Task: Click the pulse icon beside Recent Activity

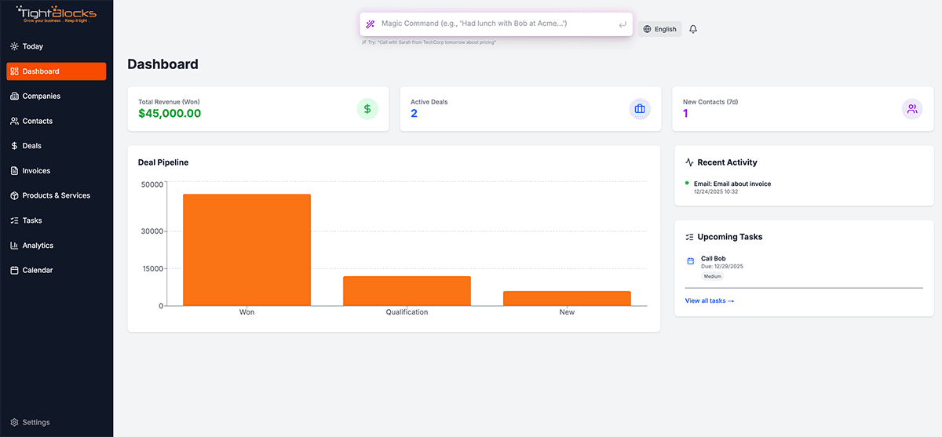Action: pyautogui.click(x=689, y=162)
